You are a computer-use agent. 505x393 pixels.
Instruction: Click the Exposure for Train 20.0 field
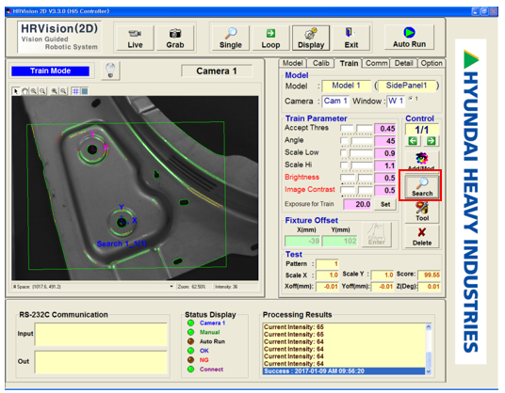357,204
